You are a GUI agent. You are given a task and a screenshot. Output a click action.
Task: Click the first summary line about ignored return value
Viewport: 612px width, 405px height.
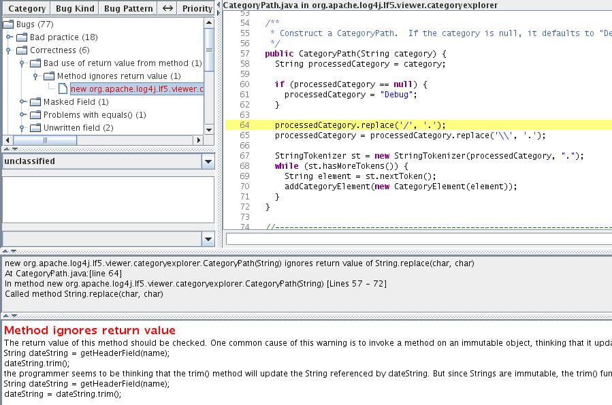click(x=239, y=263)
